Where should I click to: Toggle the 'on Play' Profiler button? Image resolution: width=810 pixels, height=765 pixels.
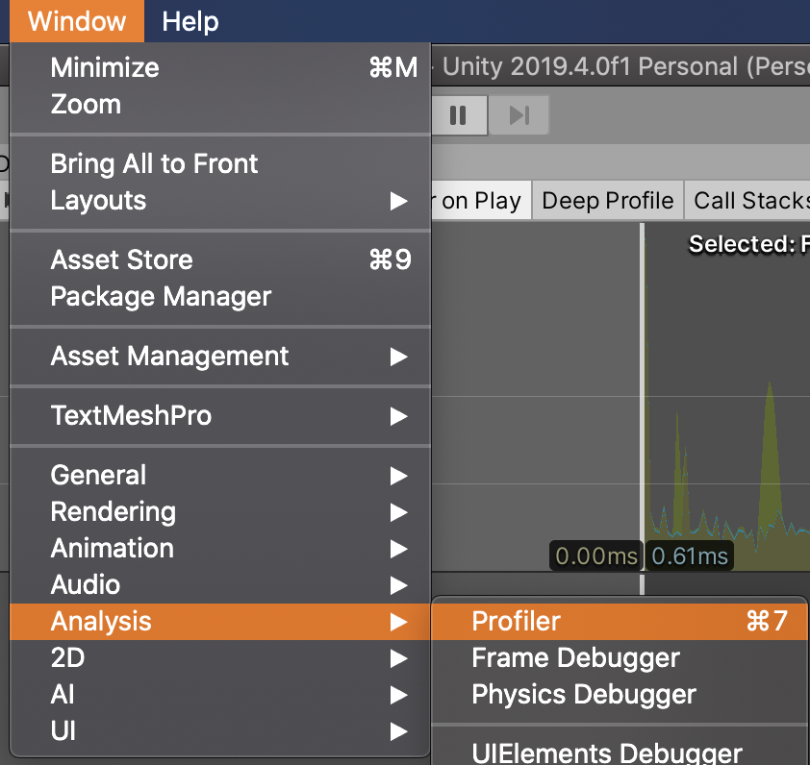tap(481, 200)
